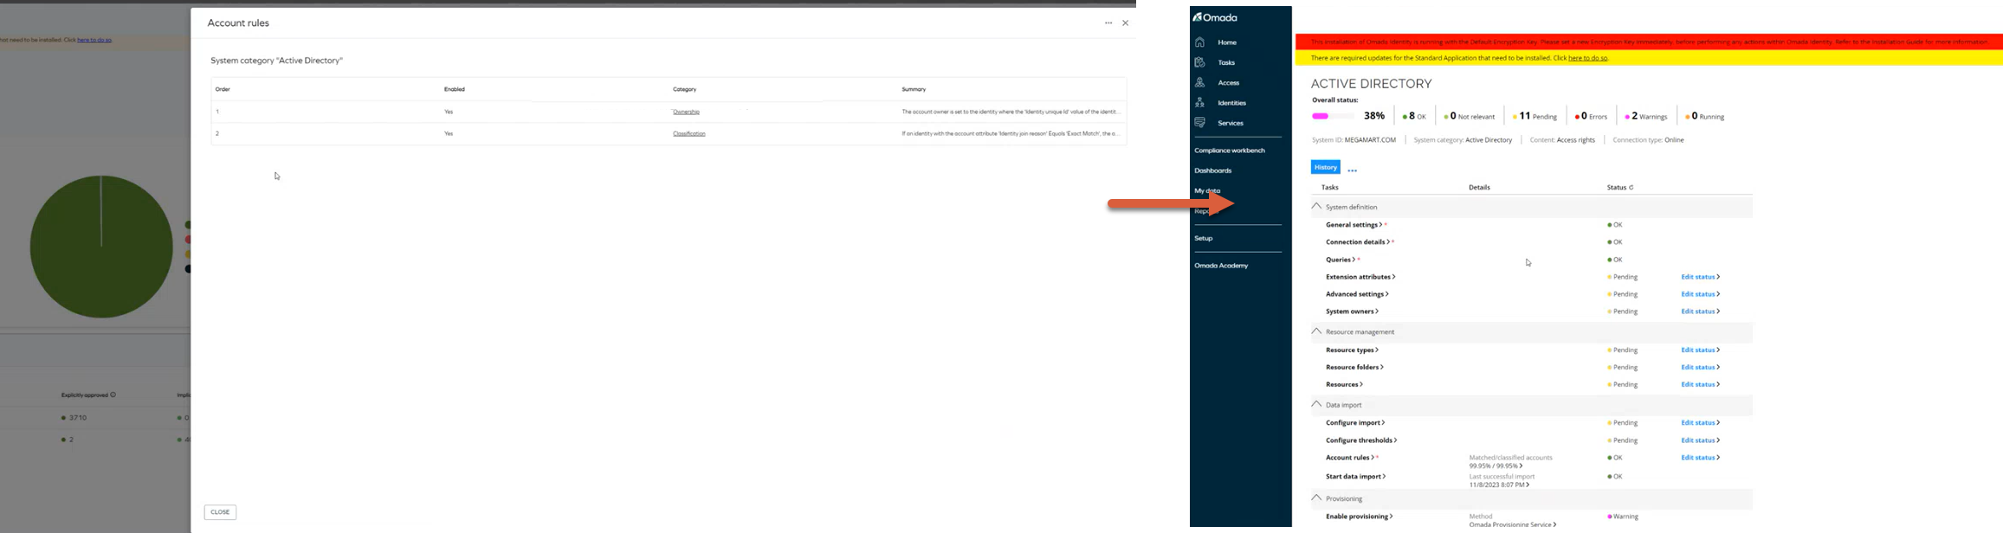Open Compliance workbench in the sidebar

click(1230, 151)
